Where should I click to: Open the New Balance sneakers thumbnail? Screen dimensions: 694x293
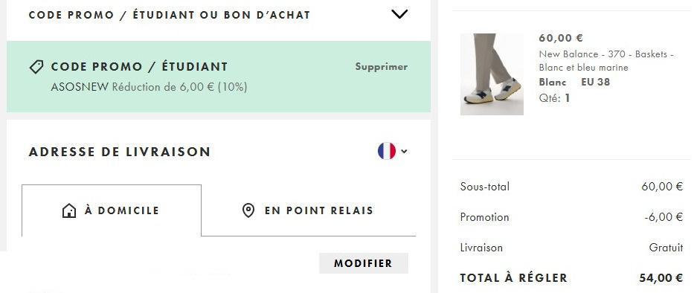(492, 74)
